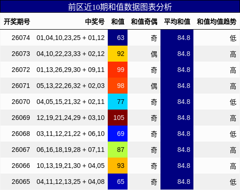Click the orange-red sum cell 98
Viewport: 240px width, 190px height.
point(118,86)
